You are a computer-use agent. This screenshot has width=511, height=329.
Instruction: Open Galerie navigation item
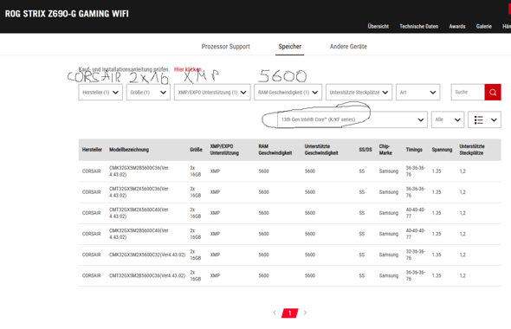point(483,26)
